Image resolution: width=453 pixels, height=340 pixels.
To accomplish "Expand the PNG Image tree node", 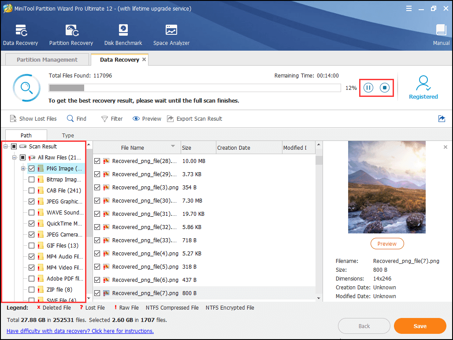I will [23, 169].
